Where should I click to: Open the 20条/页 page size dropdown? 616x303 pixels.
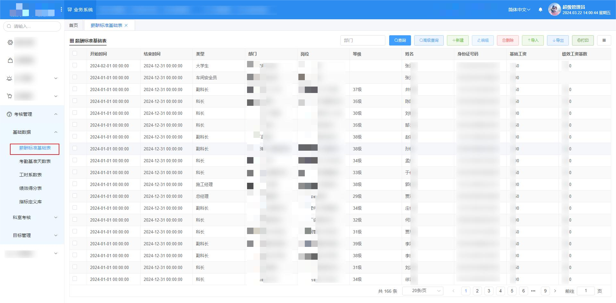(423, 291)
